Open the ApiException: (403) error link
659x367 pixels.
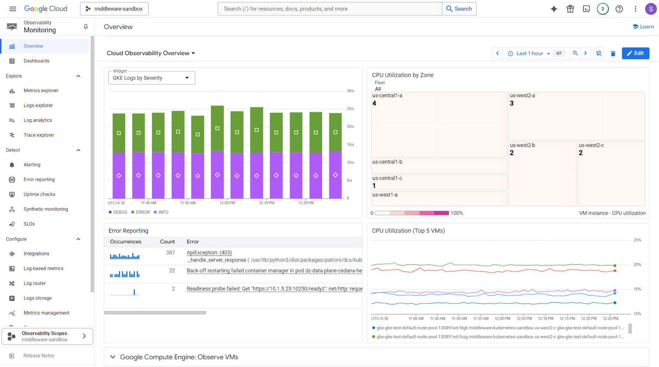tap(209, 252)
